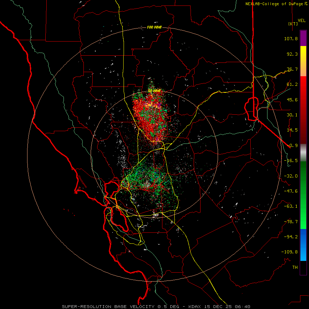The height and width of the screenshot is (309, 309).
Task: Click the red segment of velocity color bar
Action: coord(303,110)
